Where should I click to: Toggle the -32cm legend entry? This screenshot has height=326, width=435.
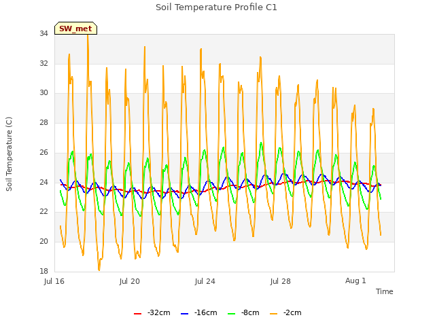pyautogui.click(x=152, y=312)
